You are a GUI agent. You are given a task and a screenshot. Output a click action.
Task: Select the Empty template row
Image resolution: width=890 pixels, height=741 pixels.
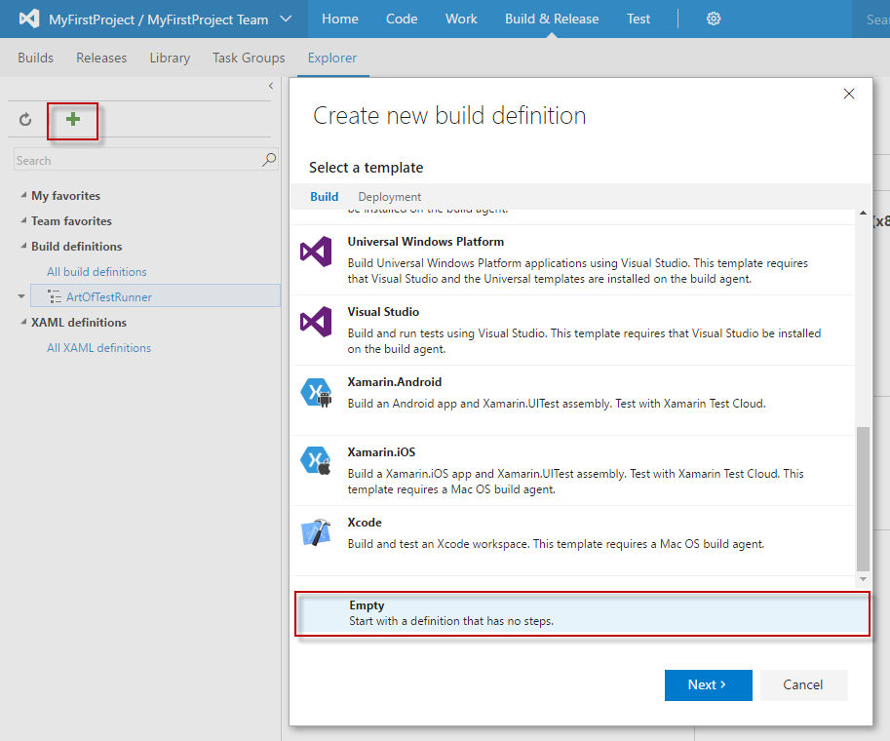click(x=582, y=613)
